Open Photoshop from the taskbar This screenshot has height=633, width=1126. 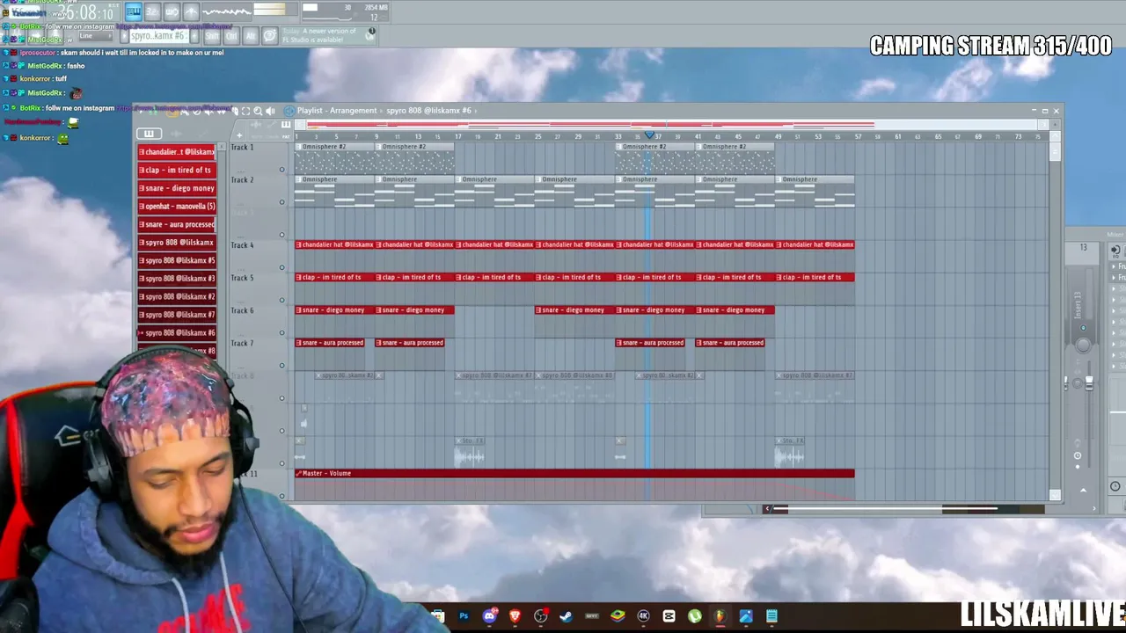(x=464, y=616)
